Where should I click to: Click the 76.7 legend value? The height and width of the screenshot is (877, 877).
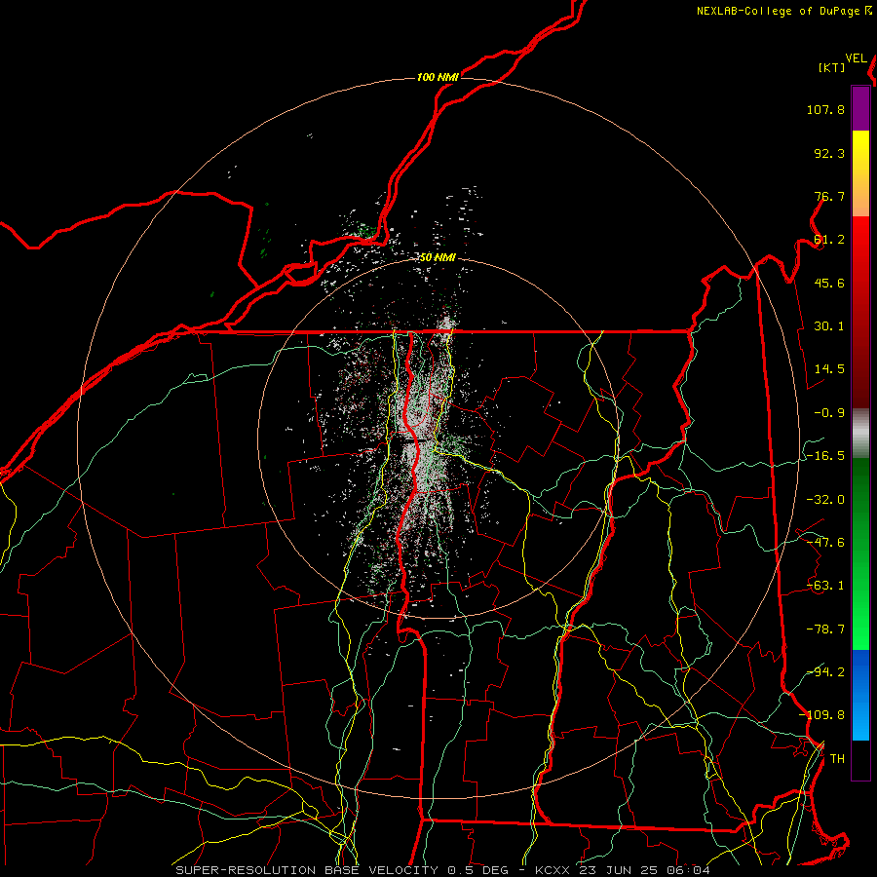(x=829, y=196)
